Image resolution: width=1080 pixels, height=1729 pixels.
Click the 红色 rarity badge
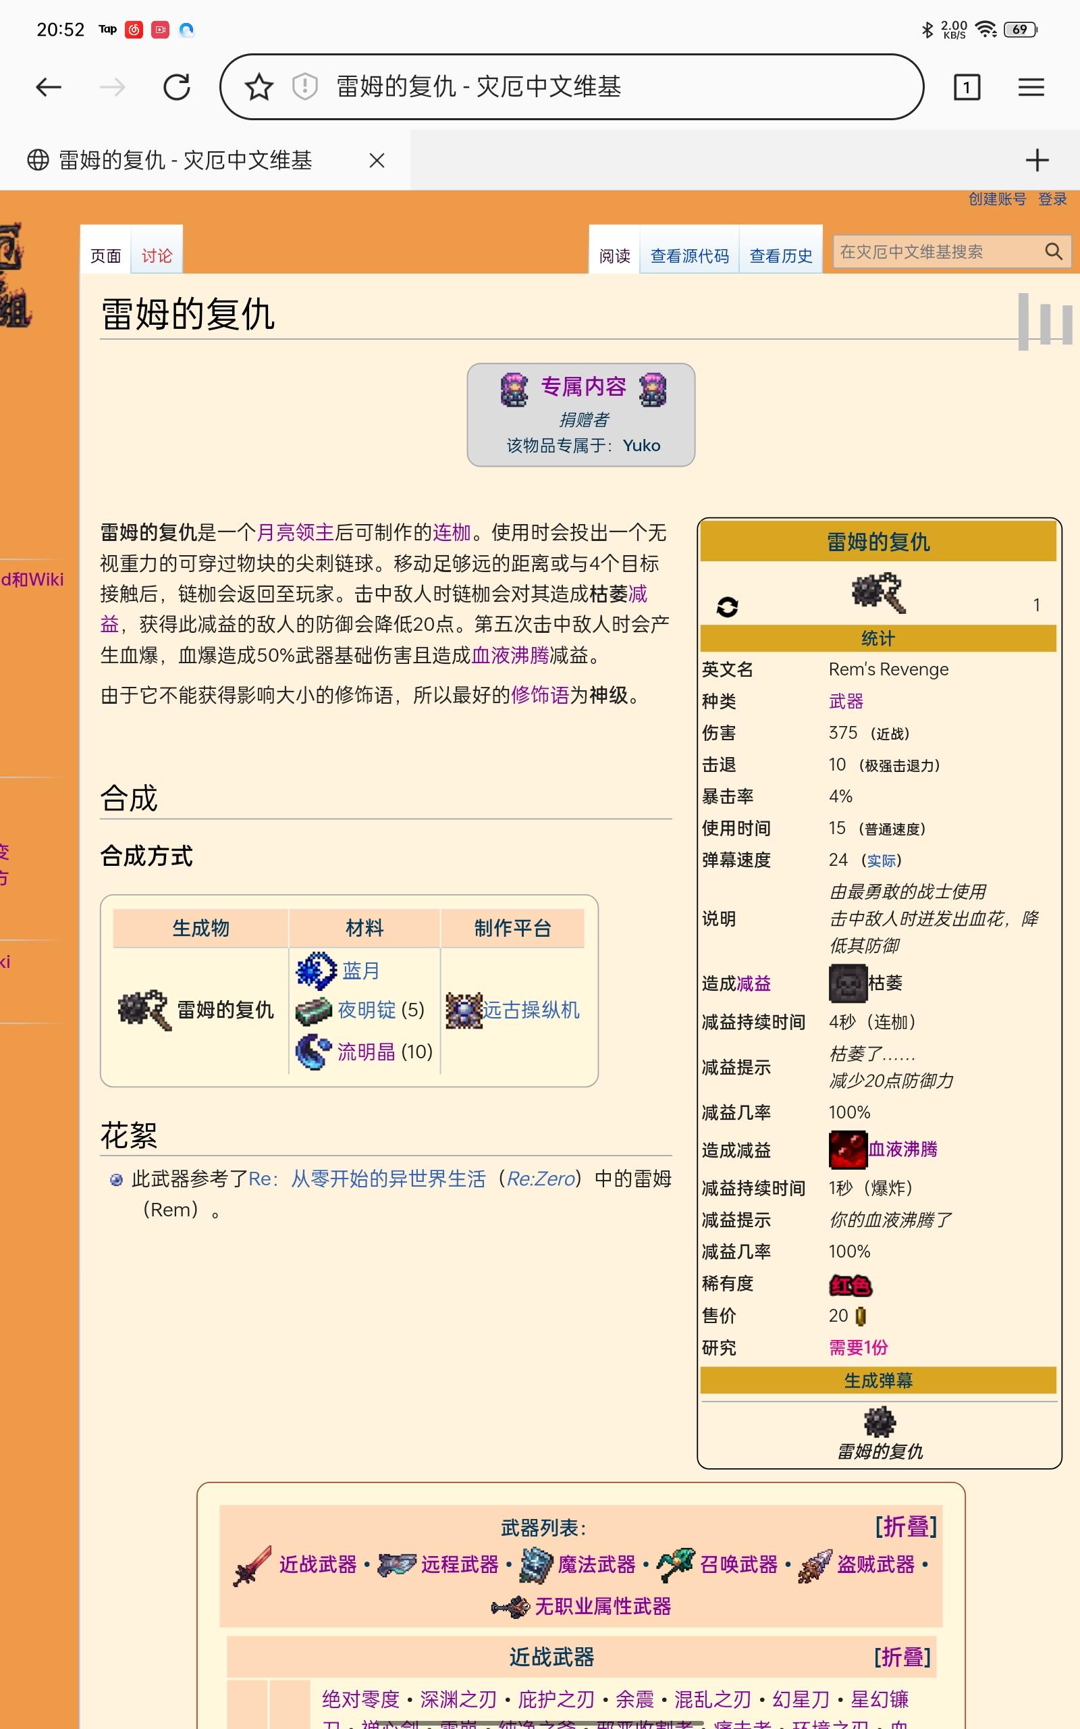tap(850, 1285)
